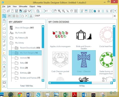Image resolution: width=119 pixels, height=97 pixels.
Task: Click the Undo arrow icon
Action: pyautogui.click(x=46, y=11)
